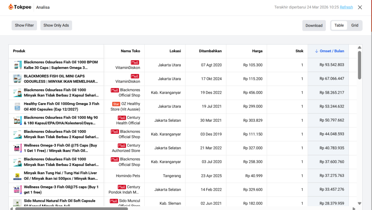
Task: Click Wellness Omega-3 Century Authorized Store thumbnail
Action: click(17, 148)
